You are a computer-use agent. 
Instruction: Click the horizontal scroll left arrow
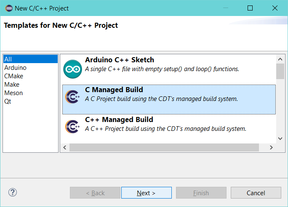pyautogui.click(x=65, y=147)
